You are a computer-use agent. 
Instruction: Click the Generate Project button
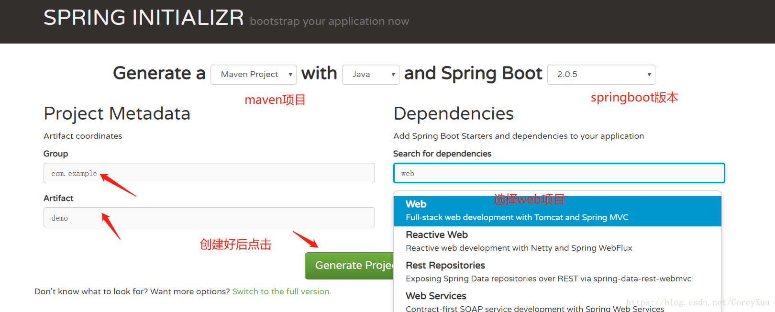(x=349, y=266)
